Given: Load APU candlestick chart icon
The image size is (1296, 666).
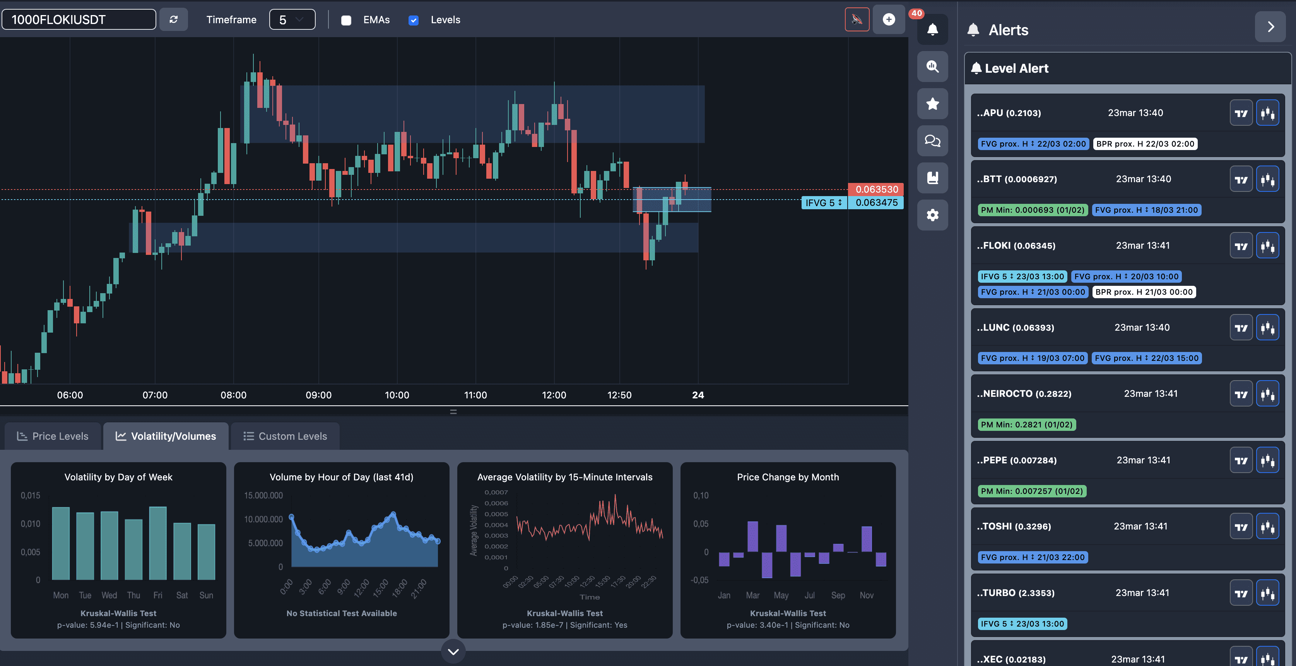Looking at the screenshot, I should tap(1267, 113).
